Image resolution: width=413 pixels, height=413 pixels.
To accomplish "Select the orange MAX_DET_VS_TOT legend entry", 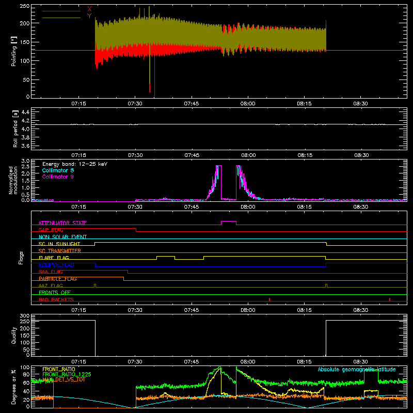I will click(64, 379).
